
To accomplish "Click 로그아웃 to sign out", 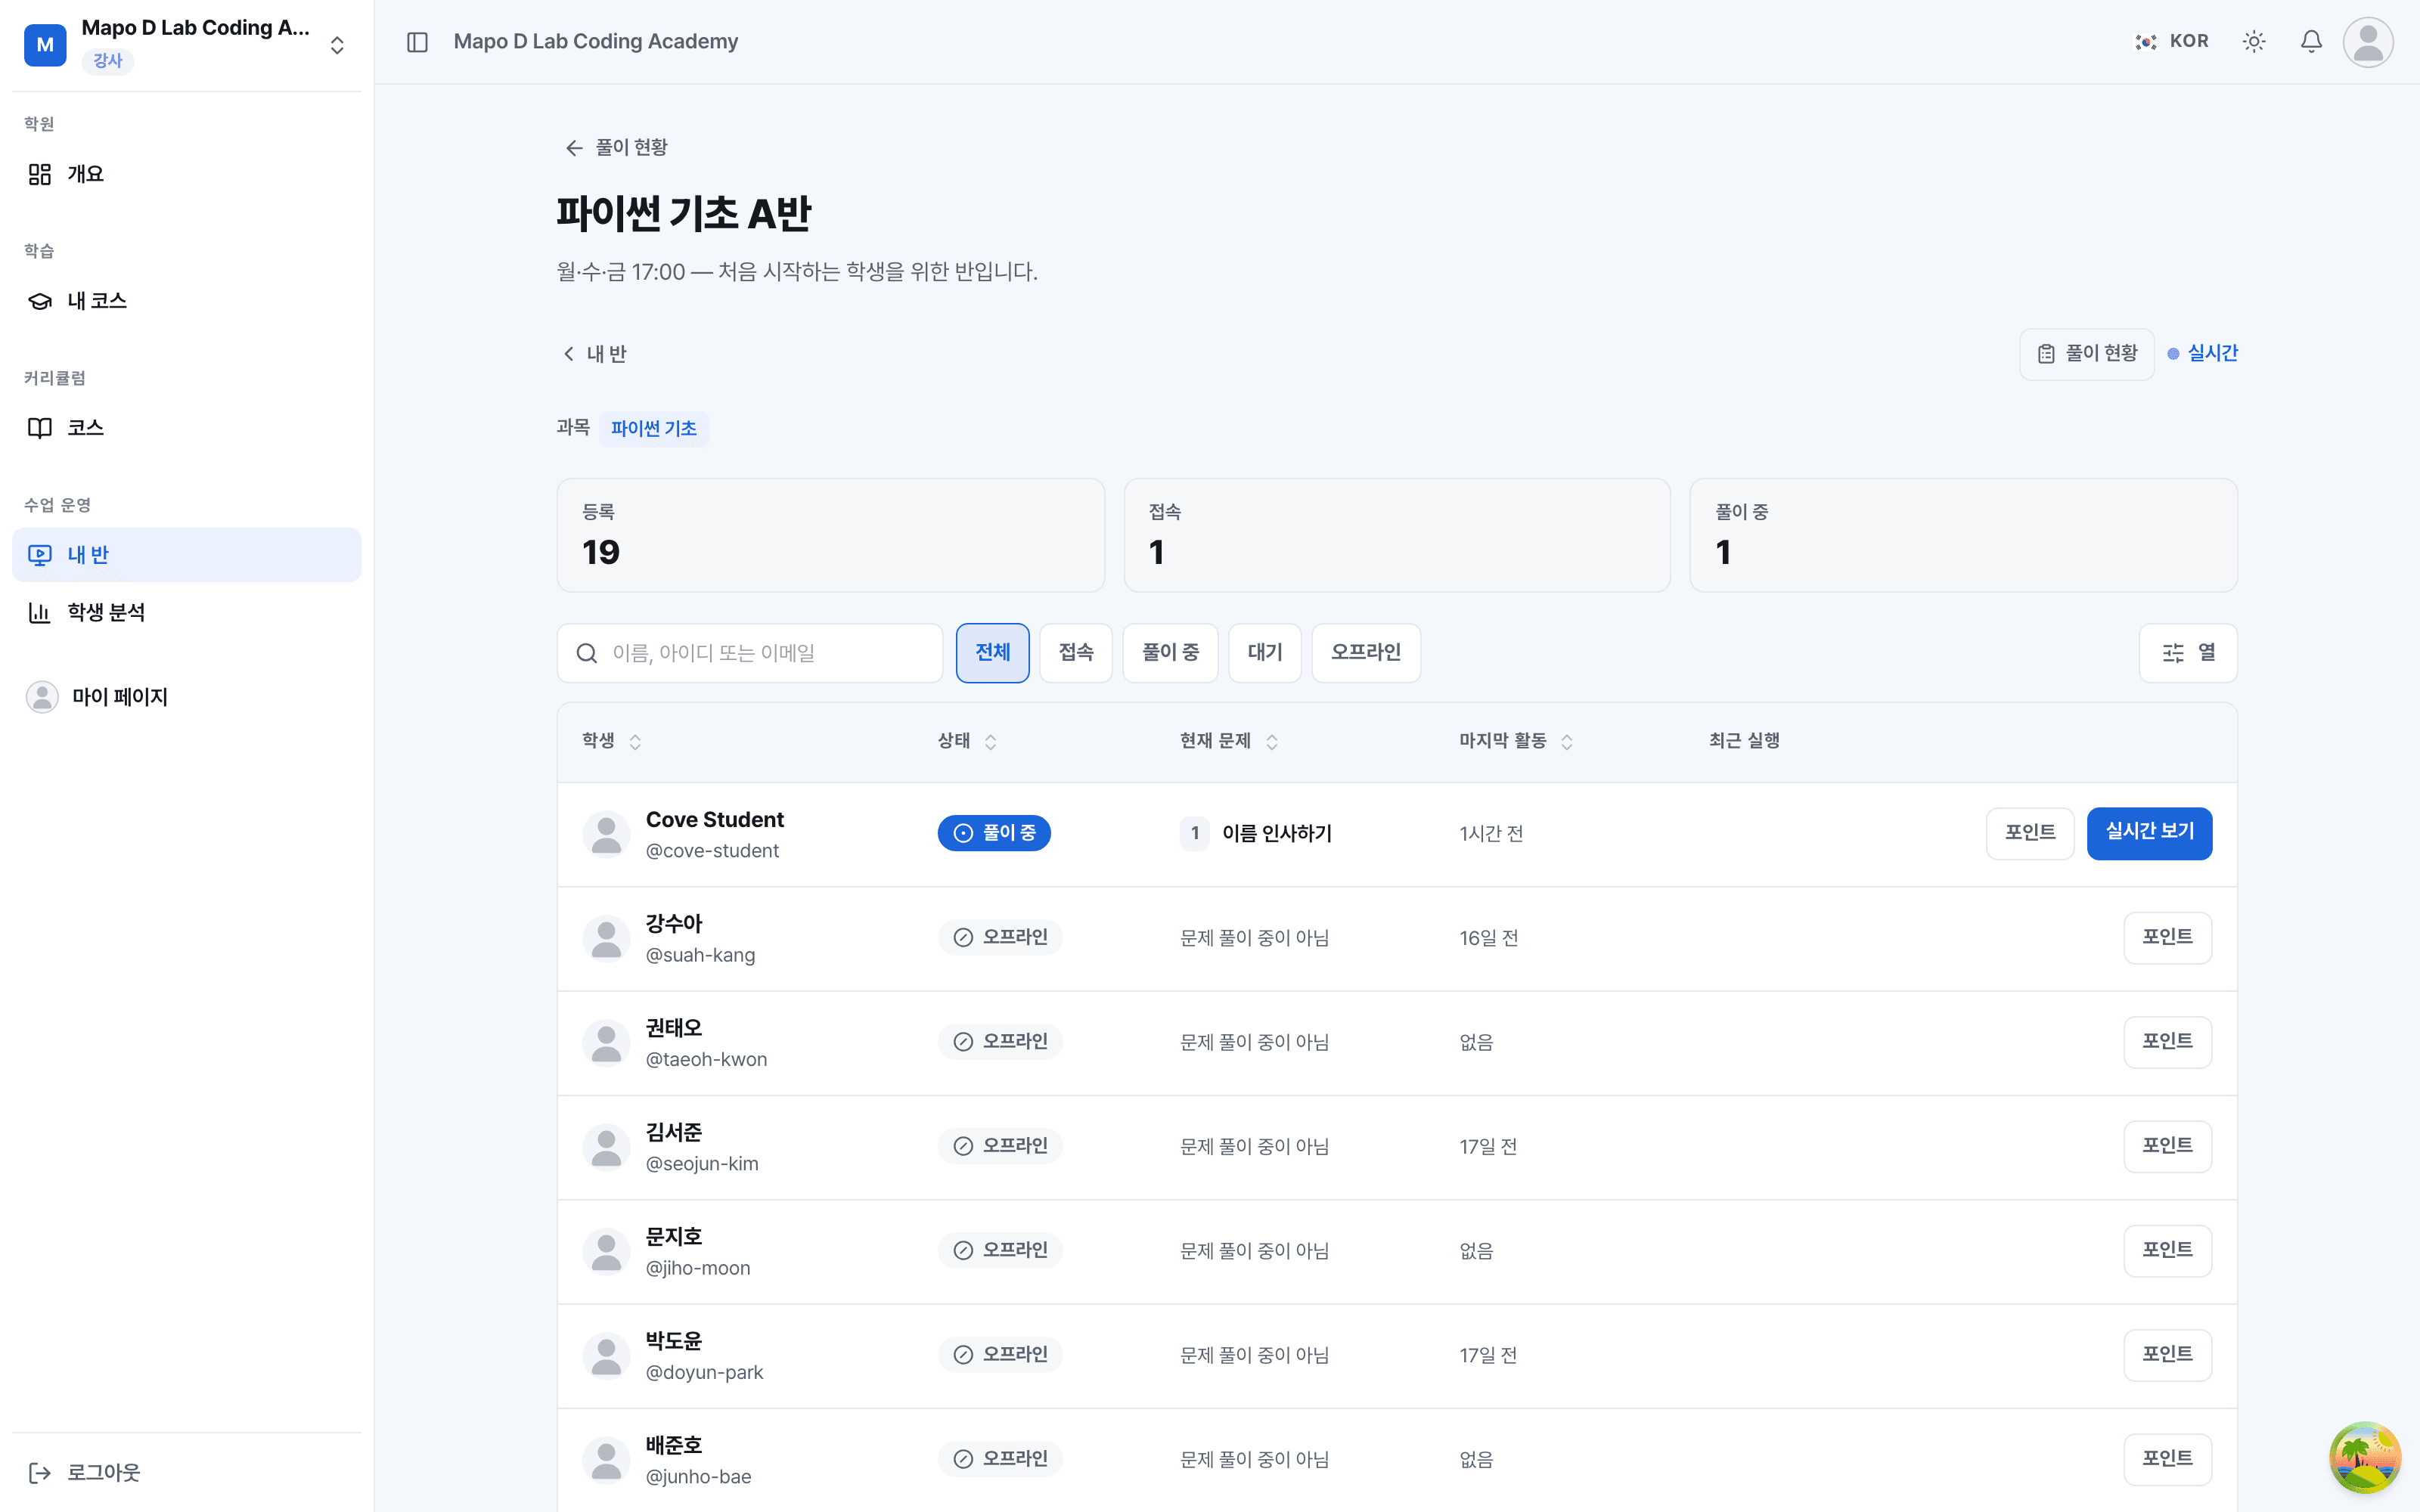I will (x=186, y=1472).
